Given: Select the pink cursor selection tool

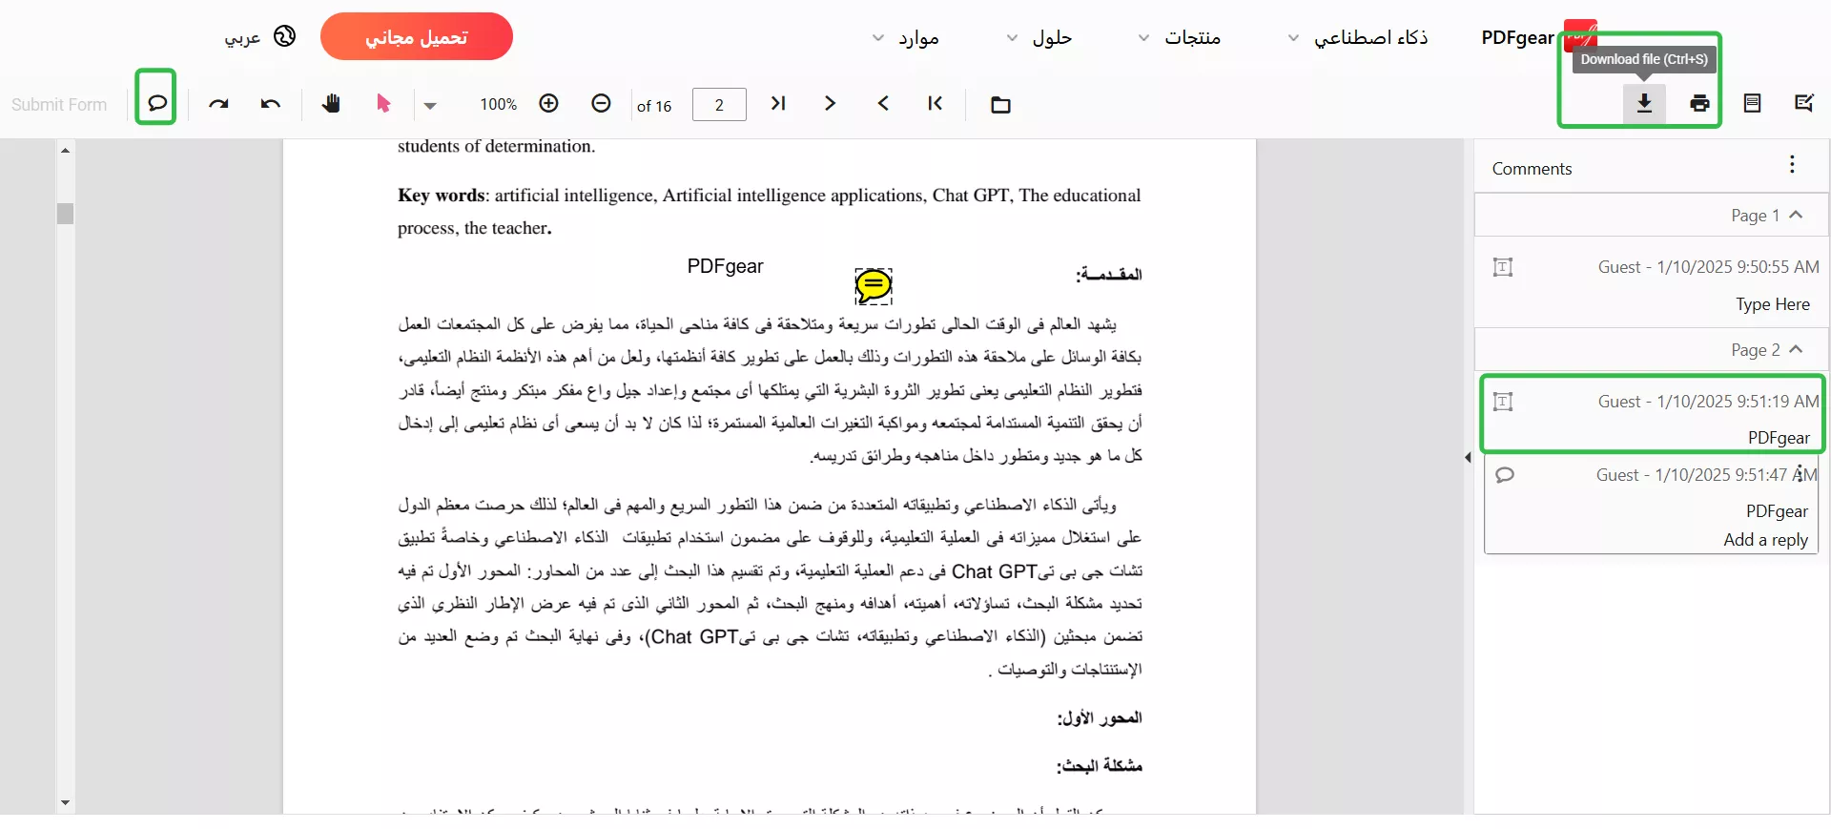Looking at the screenshot, I should pos(383,103).
